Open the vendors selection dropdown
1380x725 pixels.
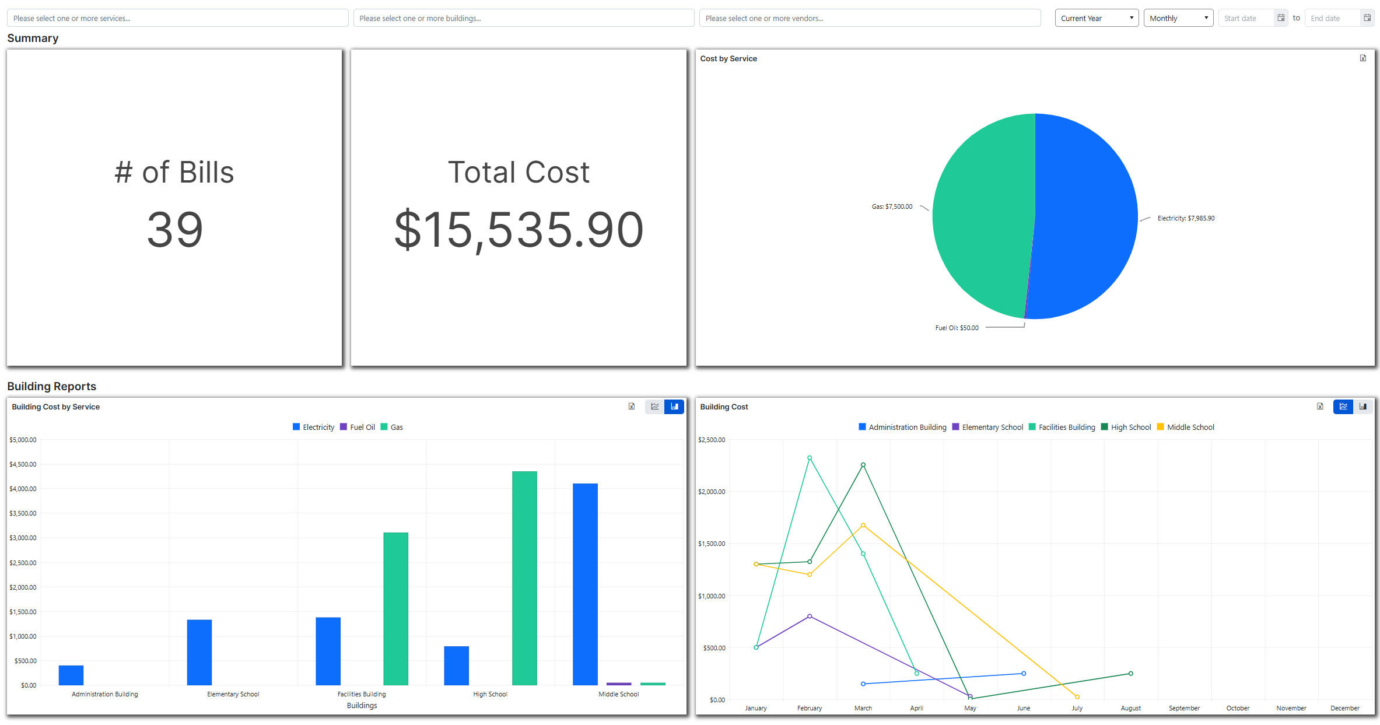click(870, 17)
